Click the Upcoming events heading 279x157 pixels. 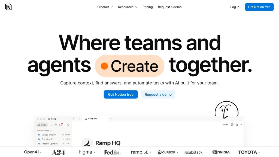[x=44, y=130]
